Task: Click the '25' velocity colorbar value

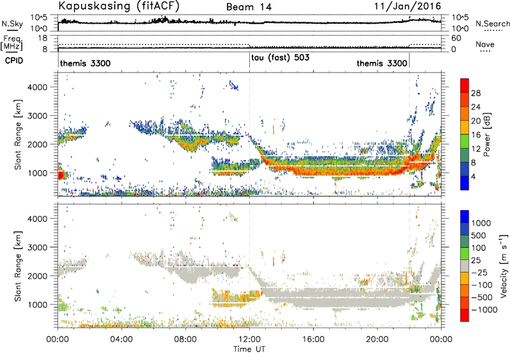Action: click(x=476, y=261)
